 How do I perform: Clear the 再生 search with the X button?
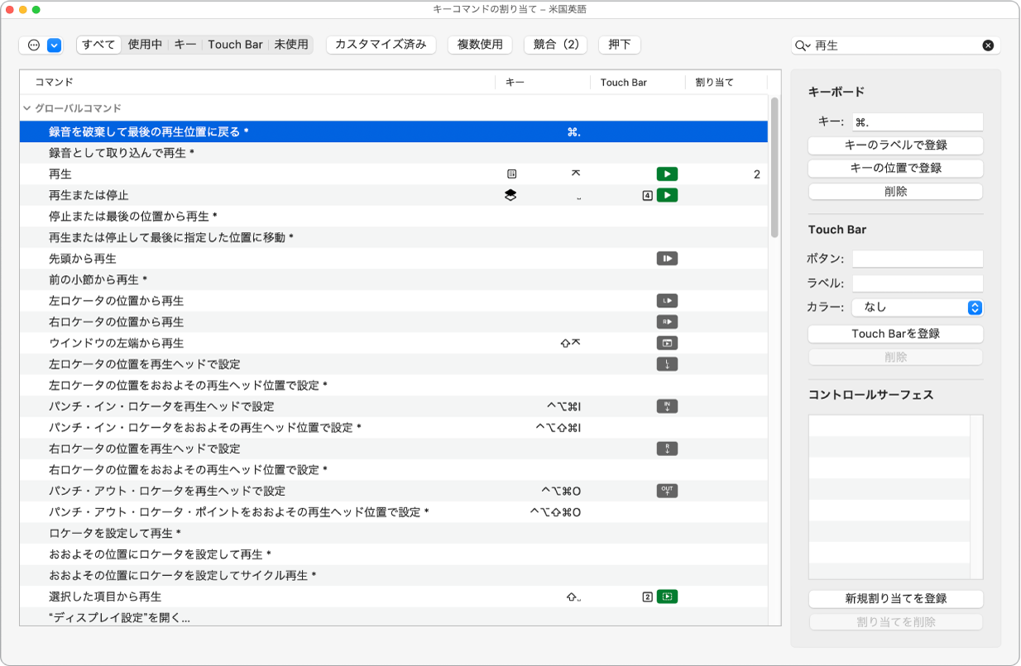(x=988, y=45)
